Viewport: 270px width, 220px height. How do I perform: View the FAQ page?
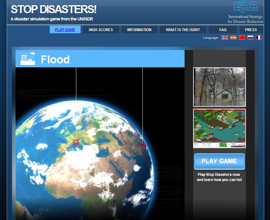tap(223, 30)
